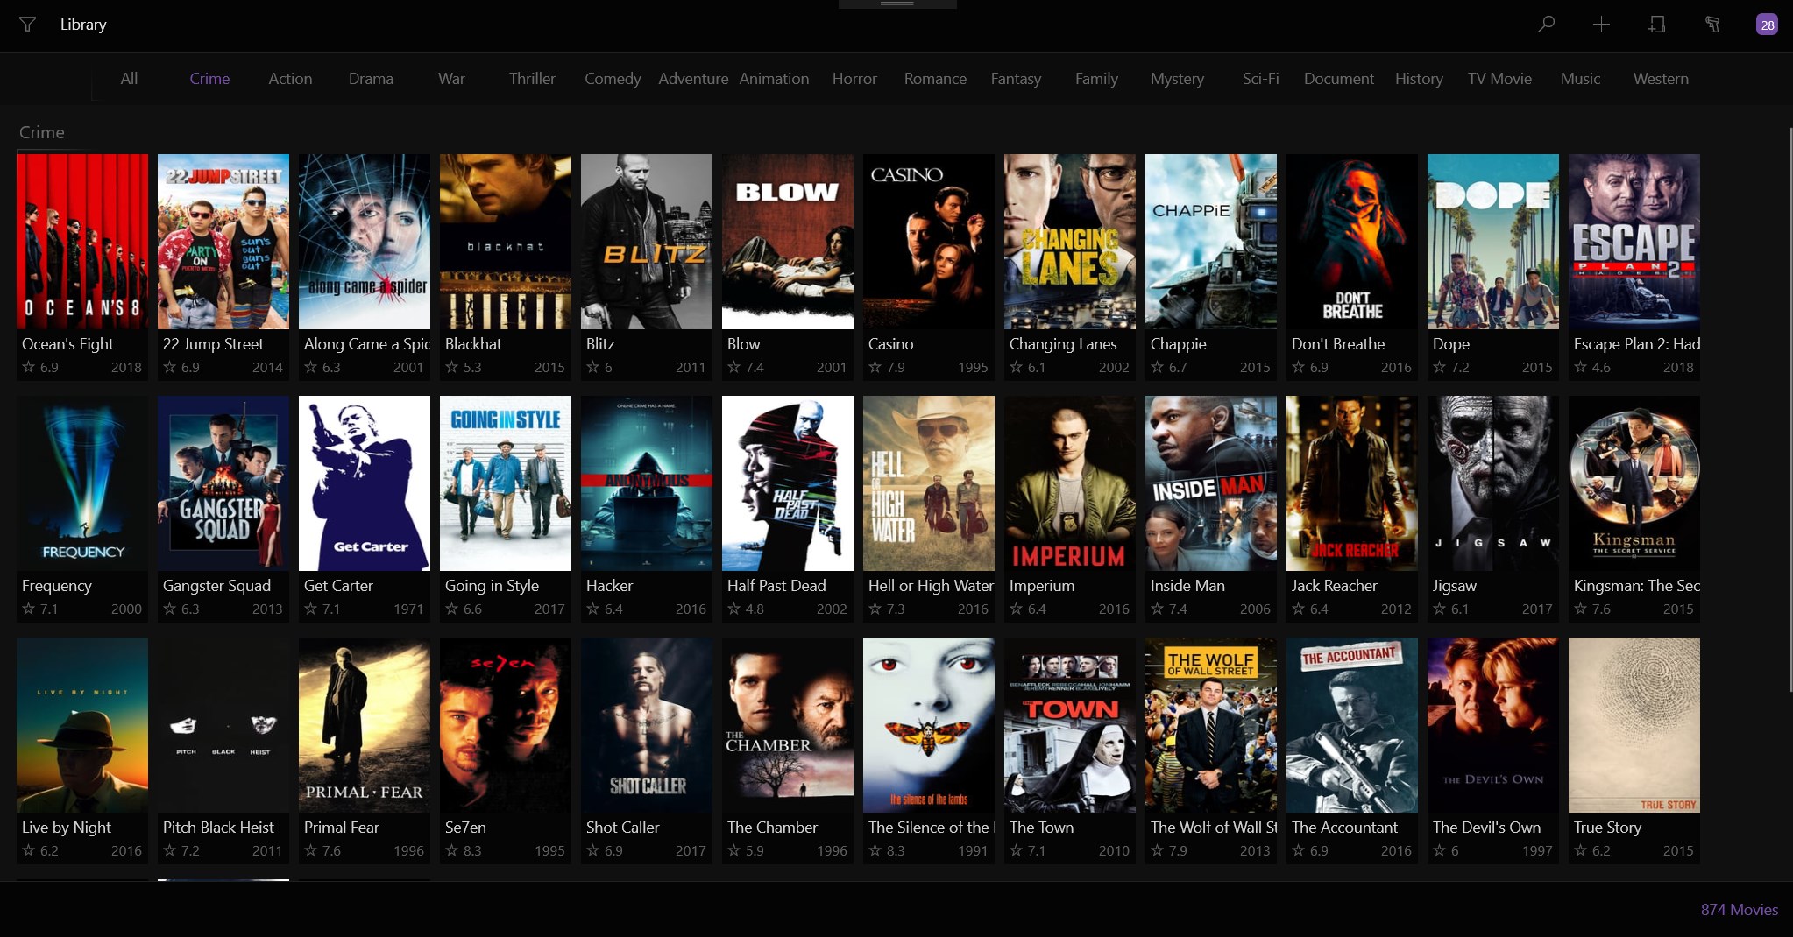Click the search magnifier icon
The height and width of the screenshot is (937, 1793).
click(x=1545, y=25)
